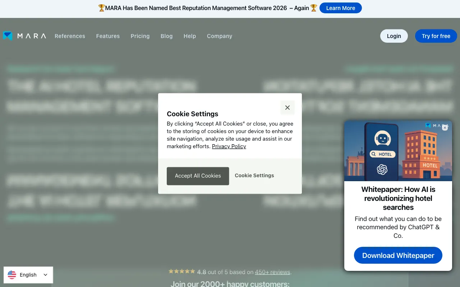
Task: Close the Cookie Settings dialog with X
Action: pyautogui.click(x=287, y=108)
